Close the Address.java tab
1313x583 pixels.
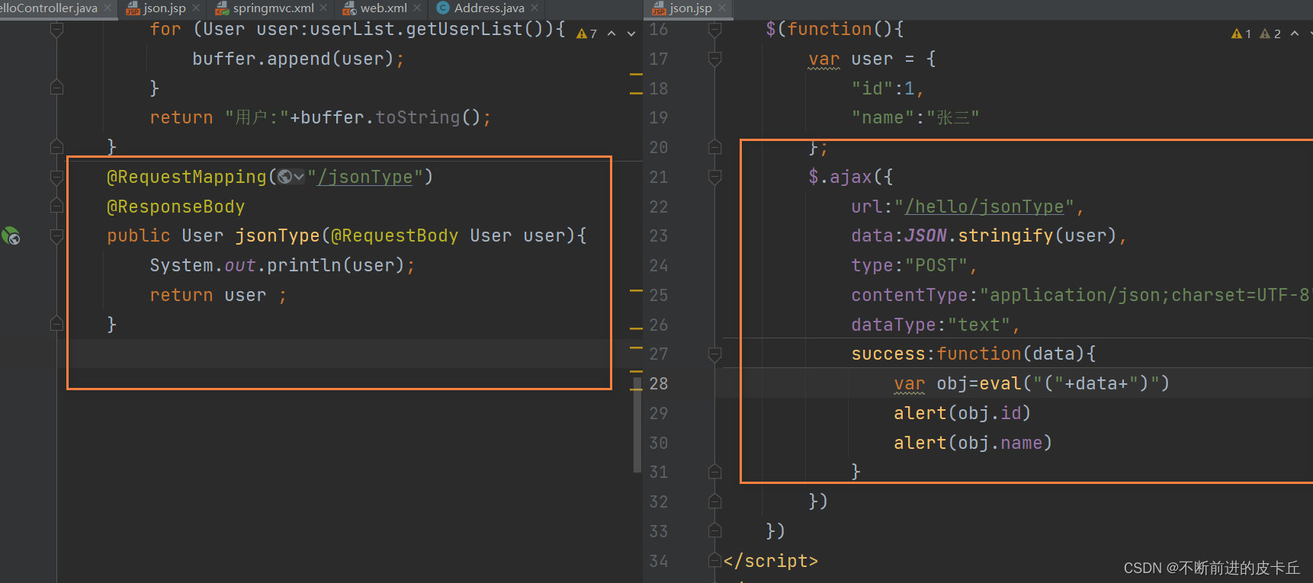tap(535, 8)
